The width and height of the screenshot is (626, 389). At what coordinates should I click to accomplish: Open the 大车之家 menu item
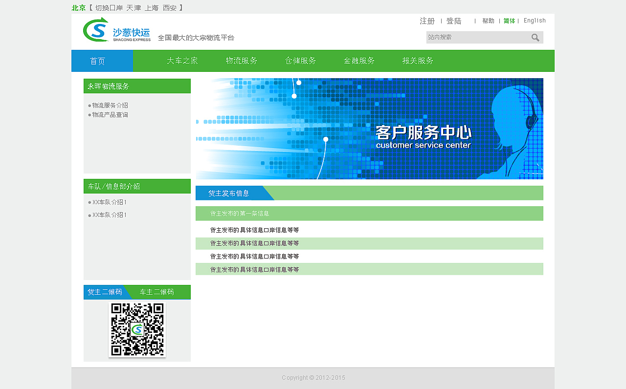point(182,61)
